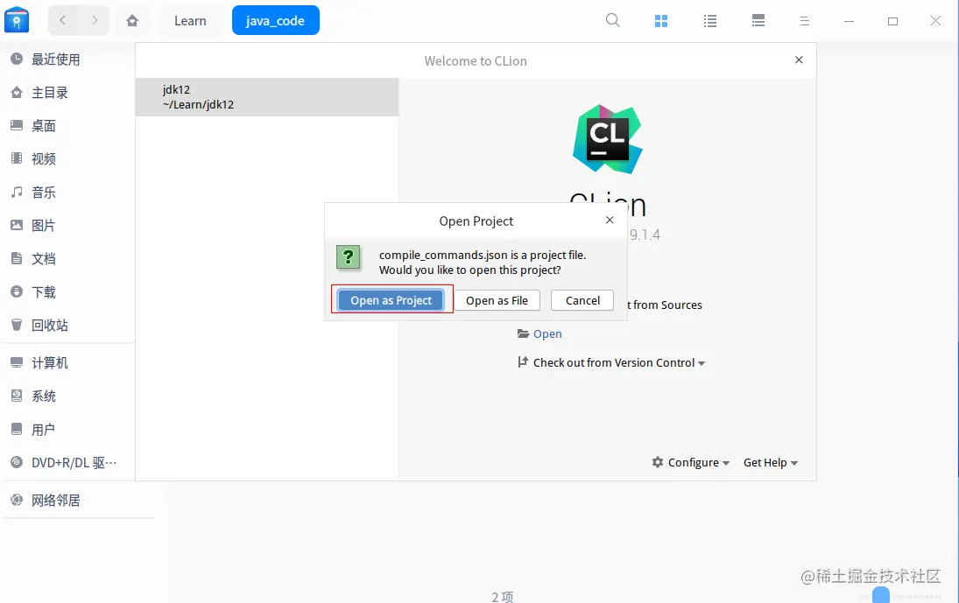Click Open as Project button
Screen dimensions: 959x603
[x=391, y=300]
